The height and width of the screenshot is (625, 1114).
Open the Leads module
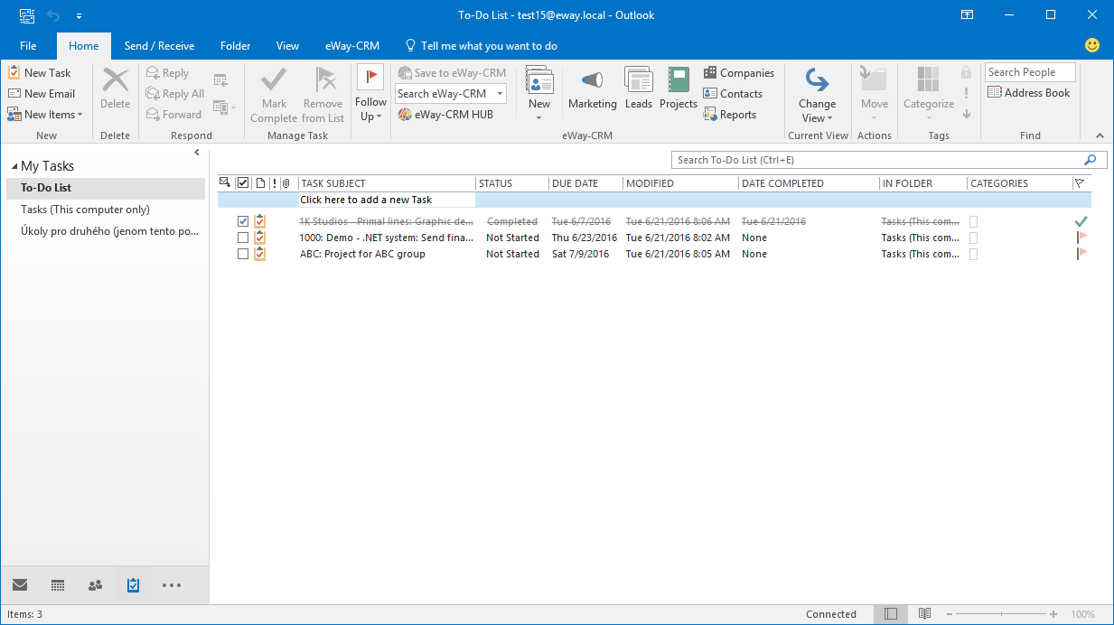[x=639, y=89]
